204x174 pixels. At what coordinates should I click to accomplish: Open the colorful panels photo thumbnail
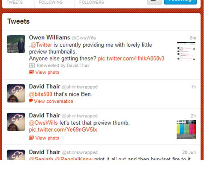[x=186, y=129]
